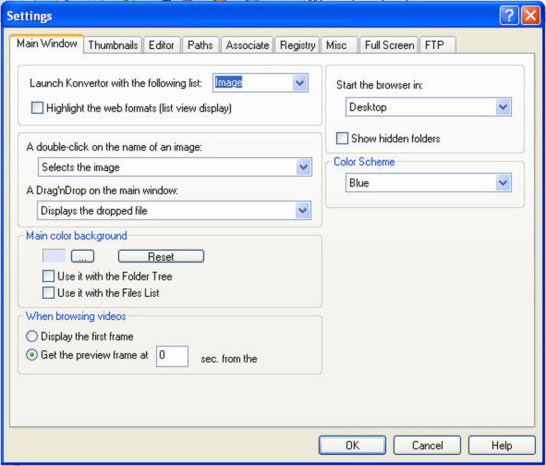The image size is (546, 466).
Task: Open the Color Scheme dropdown
Action: [x=503, y=183]
